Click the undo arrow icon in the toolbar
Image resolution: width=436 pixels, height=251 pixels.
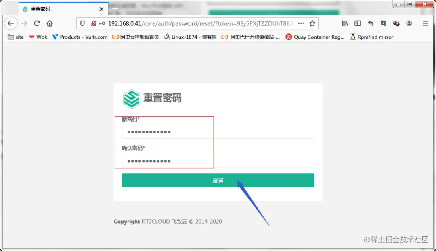point(370,23)
